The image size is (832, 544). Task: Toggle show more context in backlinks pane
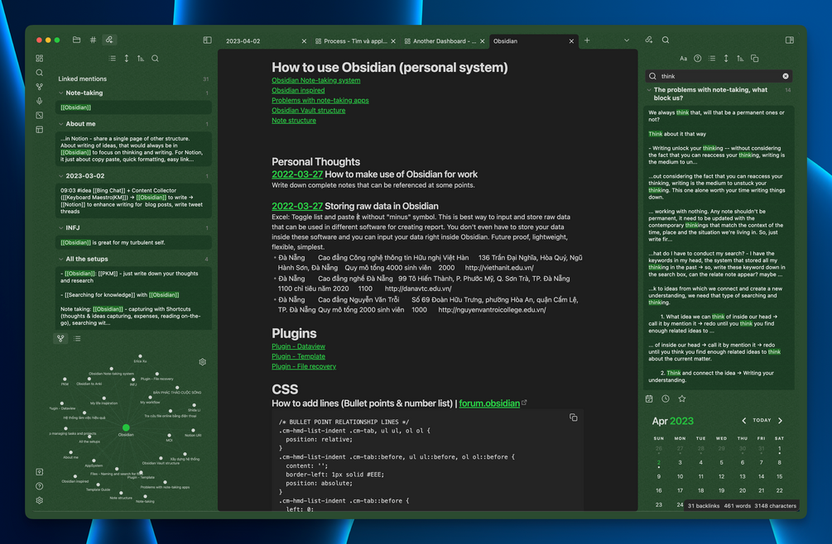(x=127, y=58)
